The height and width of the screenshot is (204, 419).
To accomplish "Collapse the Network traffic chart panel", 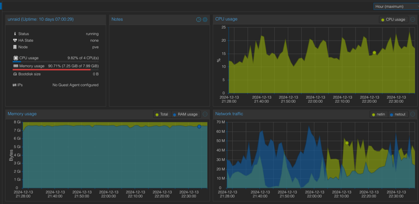I will tap(413, 114).
